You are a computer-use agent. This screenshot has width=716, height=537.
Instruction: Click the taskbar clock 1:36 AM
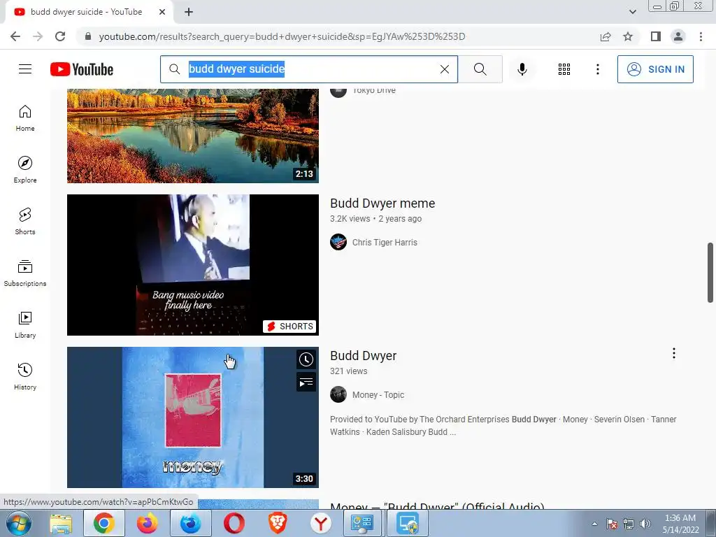coord(680,518)
